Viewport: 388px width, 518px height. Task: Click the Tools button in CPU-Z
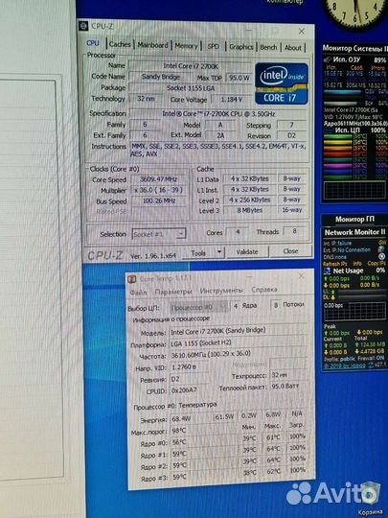(x=198, y=253)
